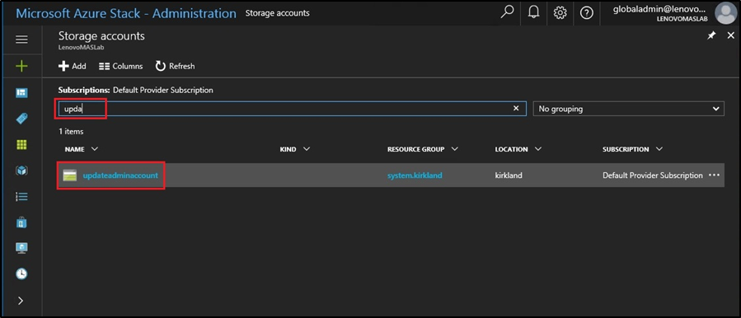Click Add storage account button
741x318 pixels.
pos(73,66)
